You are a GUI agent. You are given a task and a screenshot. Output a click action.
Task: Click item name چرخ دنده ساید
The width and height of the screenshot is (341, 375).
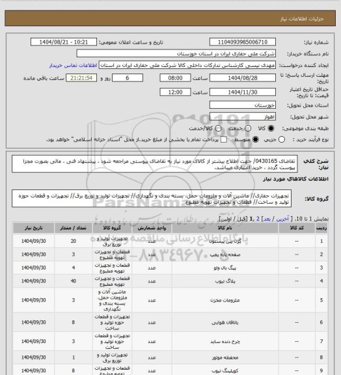point(225,342)
